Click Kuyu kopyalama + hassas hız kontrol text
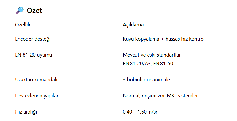The height and width of the screenshot is (121, 237). (x=164, y=39)
